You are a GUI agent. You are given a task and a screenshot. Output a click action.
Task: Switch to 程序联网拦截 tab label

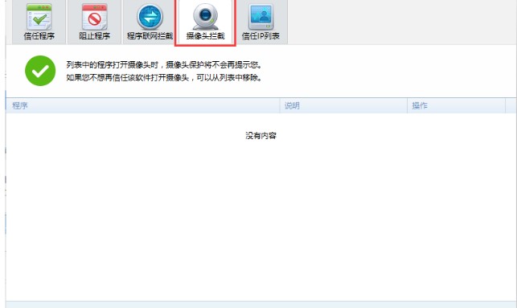[150, 36]
